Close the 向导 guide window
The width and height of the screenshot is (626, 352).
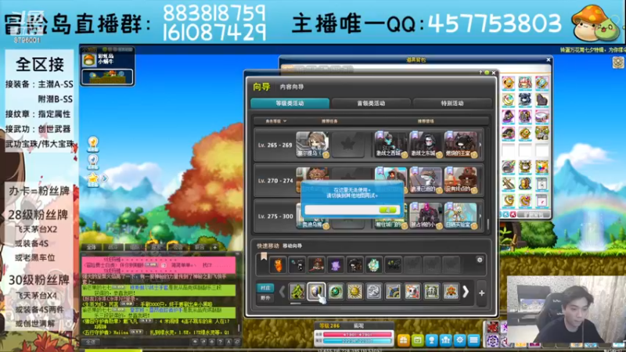[x=494, y=73]
